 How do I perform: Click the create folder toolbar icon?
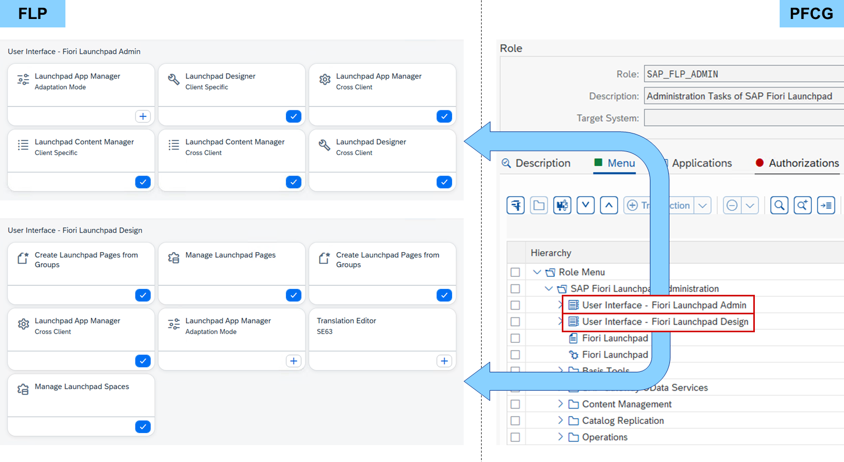(539, 205)
